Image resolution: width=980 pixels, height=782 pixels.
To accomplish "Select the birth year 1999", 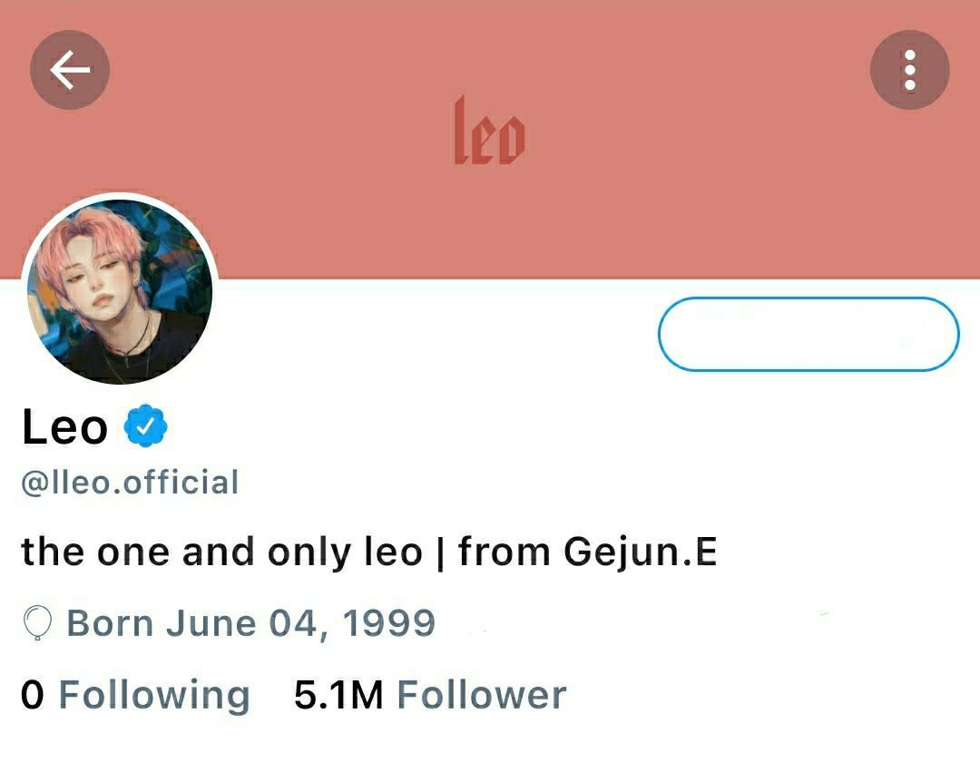I will pyautogui.click(x=388, y=623).
